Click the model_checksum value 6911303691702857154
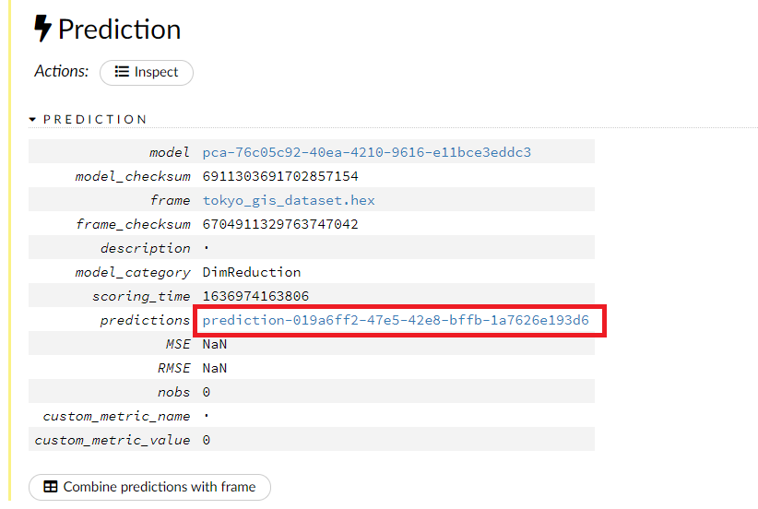This screenshot has width=758, height=509. coord(280,176)
